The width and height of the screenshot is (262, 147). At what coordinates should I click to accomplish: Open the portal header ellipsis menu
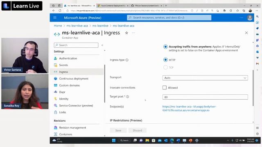click(x=241, y=18)
